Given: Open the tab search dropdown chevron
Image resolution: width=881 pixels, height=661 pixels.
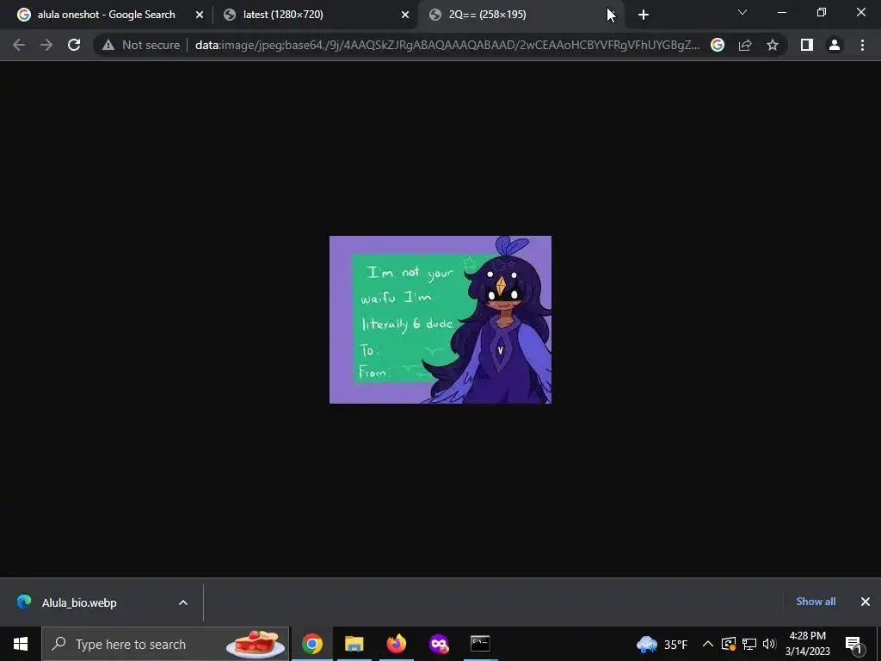Looking at the screenshot, I should [x=742, y=12].
